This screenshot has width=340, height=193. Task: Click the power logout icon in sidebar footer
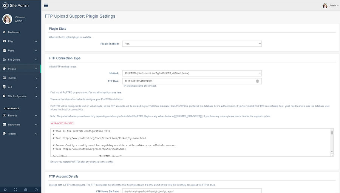point(36,190)
